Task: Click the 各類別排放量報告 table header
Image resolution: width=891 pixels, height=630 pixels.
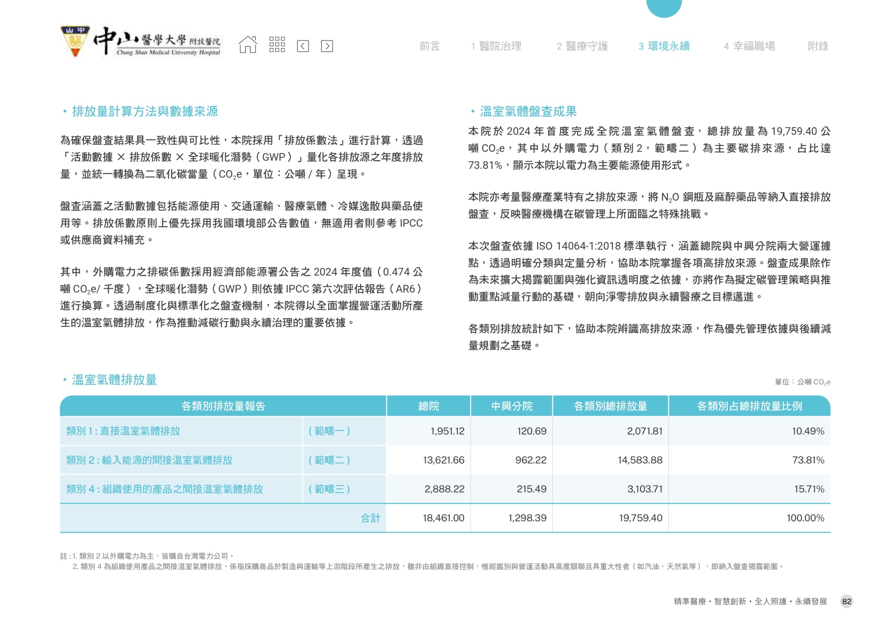Action: click(223, 406)
